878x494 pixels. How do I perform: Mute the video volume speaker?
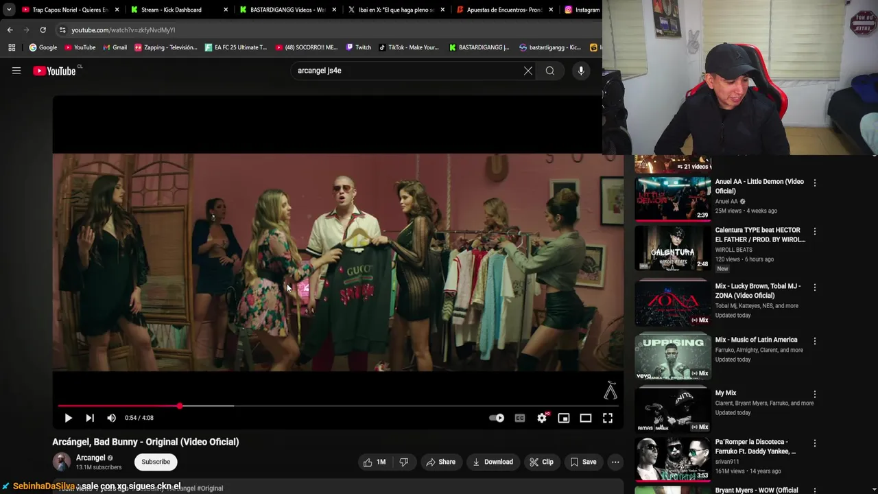point(111,418)
